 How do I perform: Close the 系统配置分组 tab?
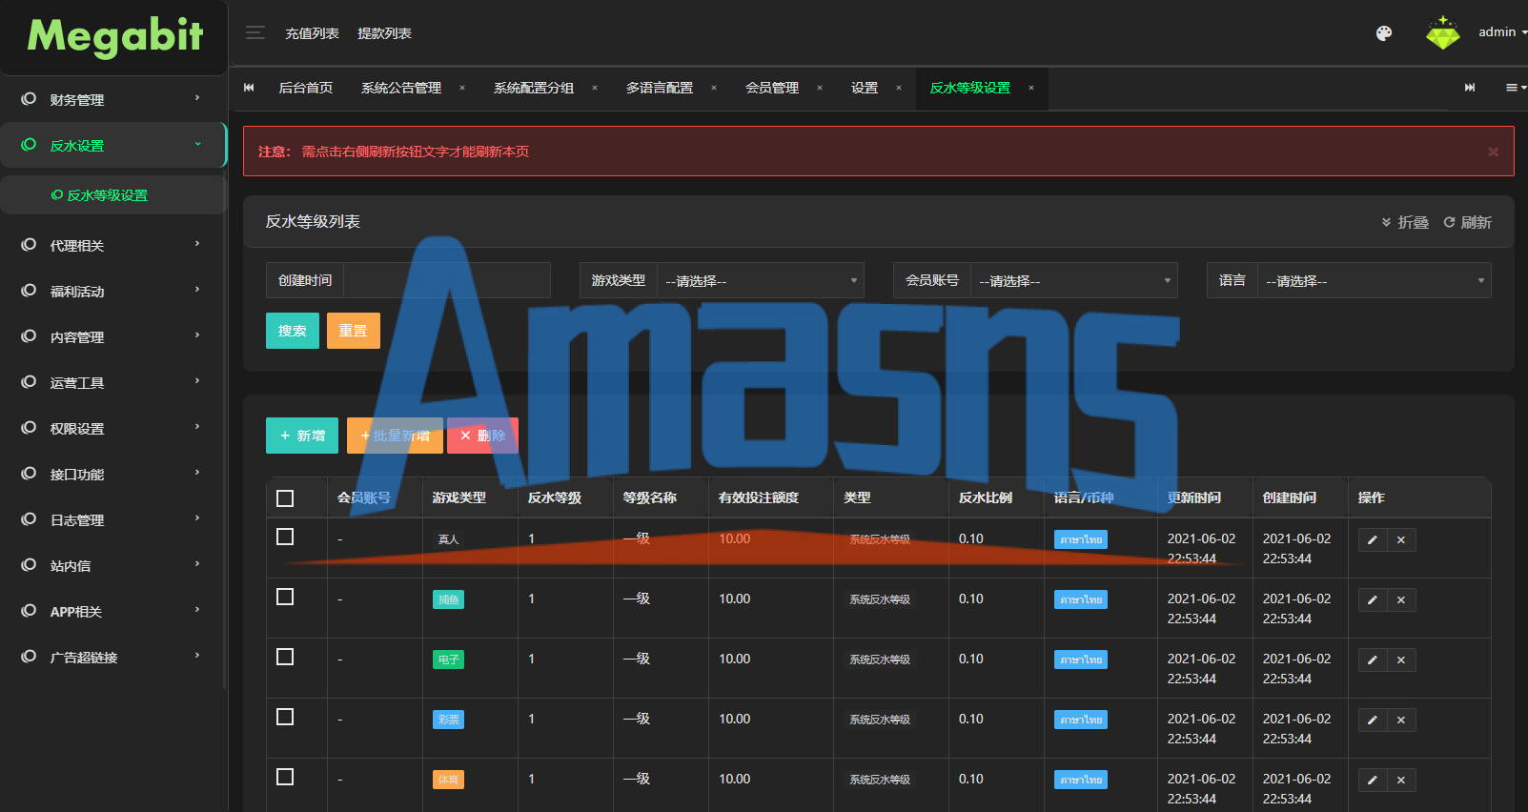pos(595,88)
